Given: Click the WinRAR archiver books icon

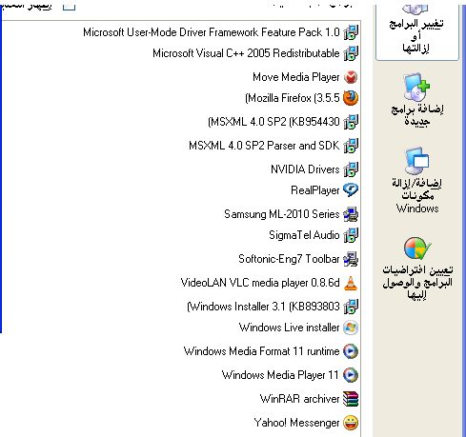Looking at the screenshot, I should click(351, 399).
